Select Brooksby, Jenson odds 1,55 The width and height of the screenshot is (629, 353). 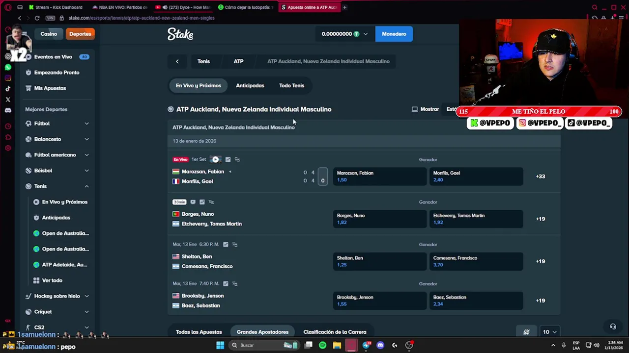pos(380,301)
